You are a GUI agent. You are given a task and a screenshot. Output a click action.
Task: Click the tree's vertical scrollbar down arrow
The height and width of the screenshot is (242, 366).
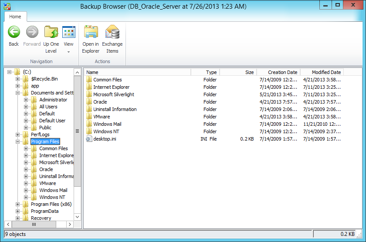pos(78,216)
